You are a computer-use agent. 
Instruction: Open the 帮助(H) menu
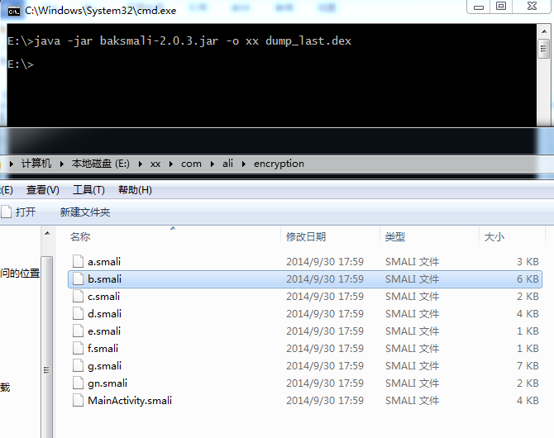(x=135, y=190)
